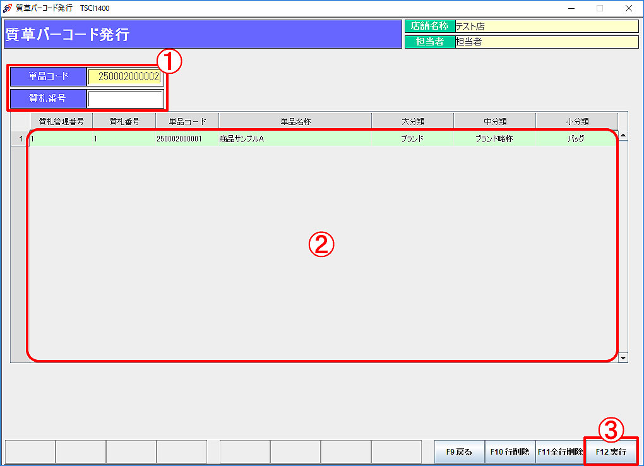Select the ブランド略称 cell
This screenshot has height=466, width=644.
[x=495, y=139]
